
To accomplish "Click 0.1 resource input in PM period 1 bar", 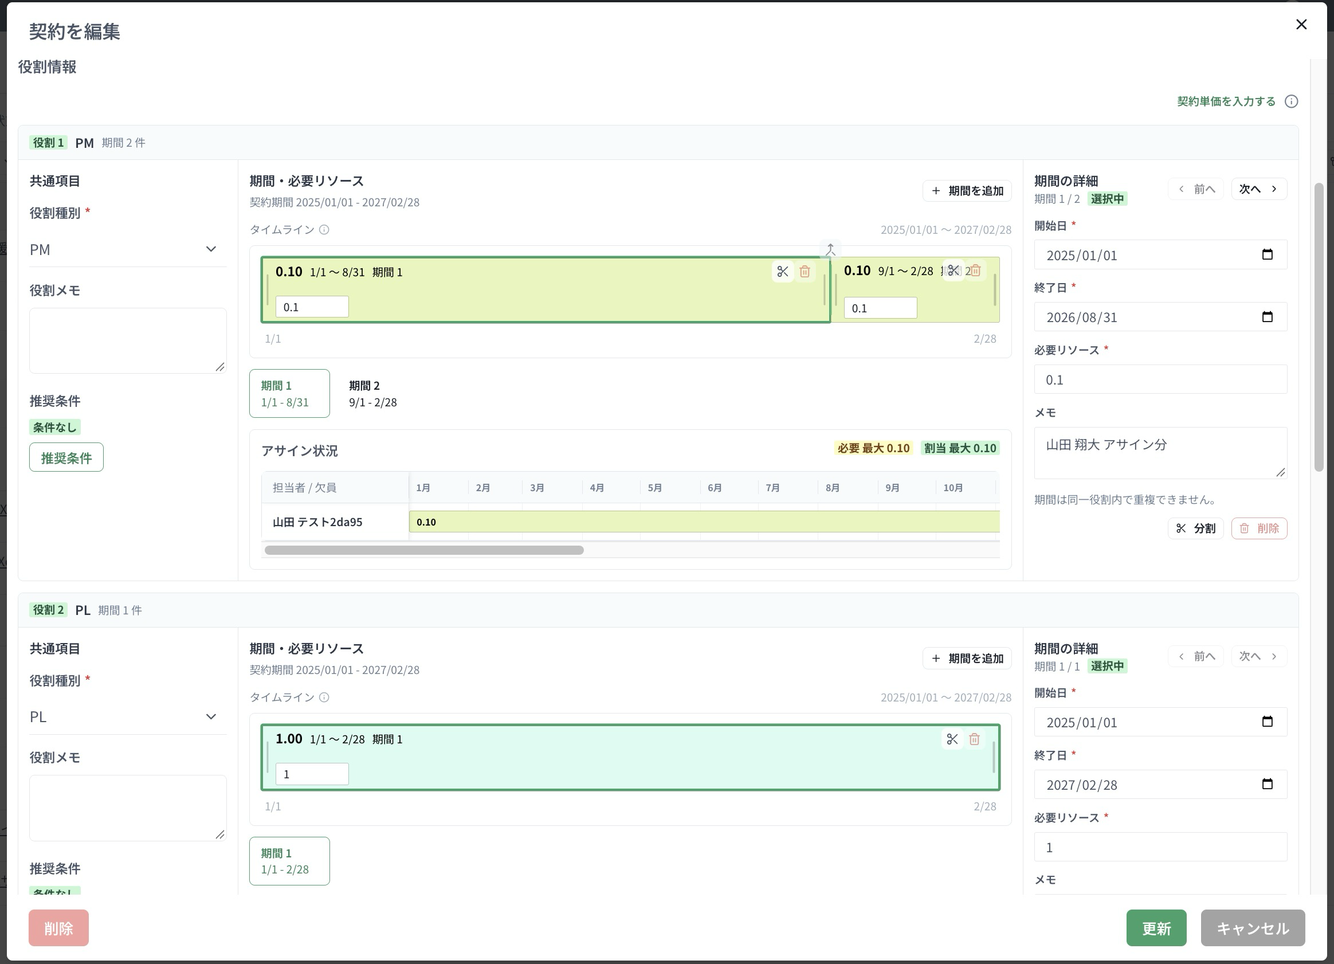I will [312, 307].
